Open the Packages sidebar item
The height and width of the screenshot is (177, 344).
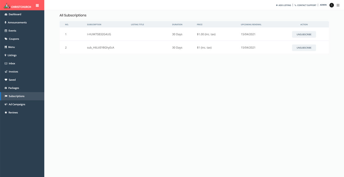[13, 88]
